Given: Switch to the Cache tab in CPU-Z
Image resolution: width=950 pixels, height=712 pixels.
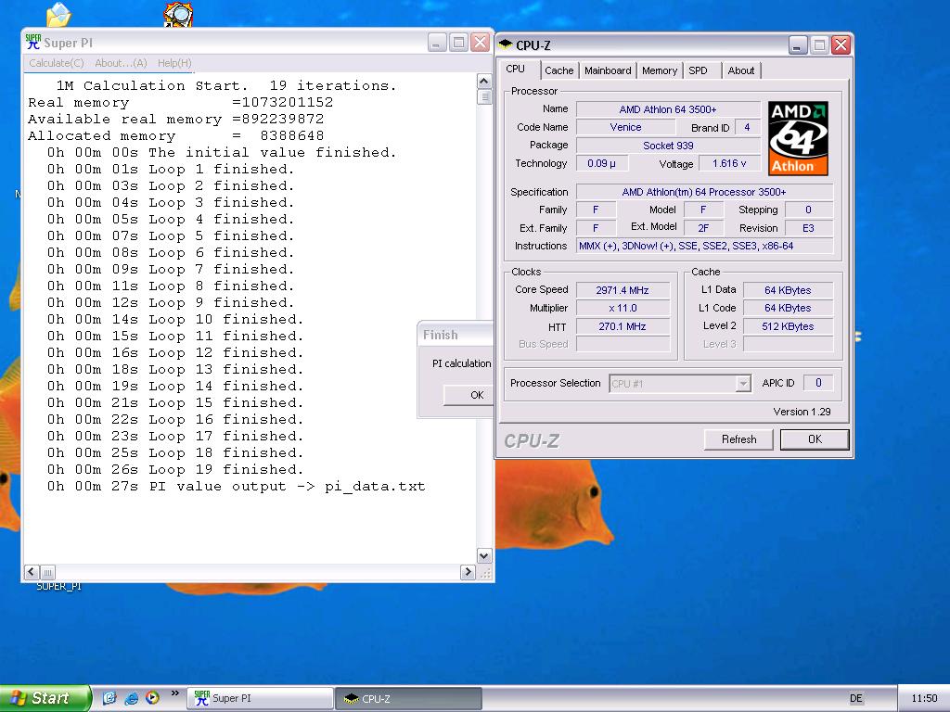Looking at the screenshot, I should point(558,70).
